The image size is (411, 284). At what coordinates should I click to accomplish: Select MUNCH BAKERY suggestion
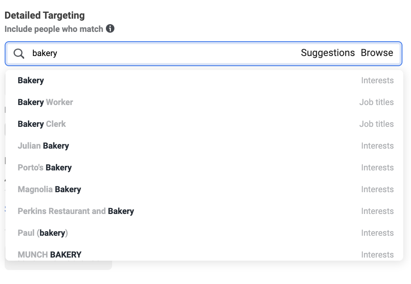tap(49, 254)
